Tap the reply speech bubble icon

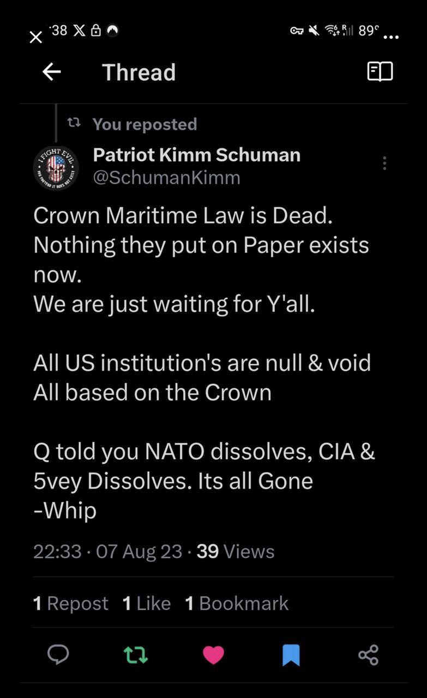[x=58, y=654]
